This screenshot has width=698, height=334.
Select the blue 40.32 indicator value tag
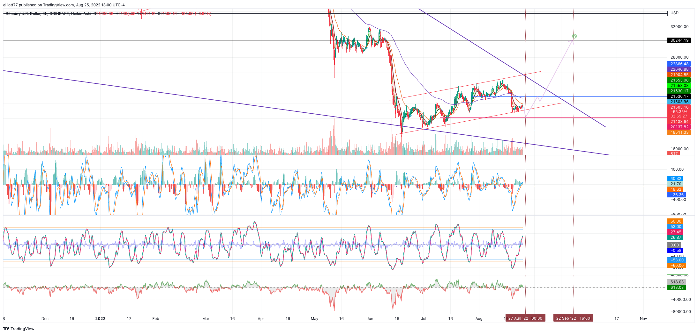point(675,179)
